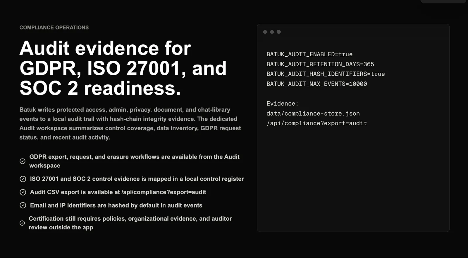Click the BATUK_AUDIT_HASH_IDENTIFIERS=true line
The height and width of the screenshot is (258, 468).
326,74
